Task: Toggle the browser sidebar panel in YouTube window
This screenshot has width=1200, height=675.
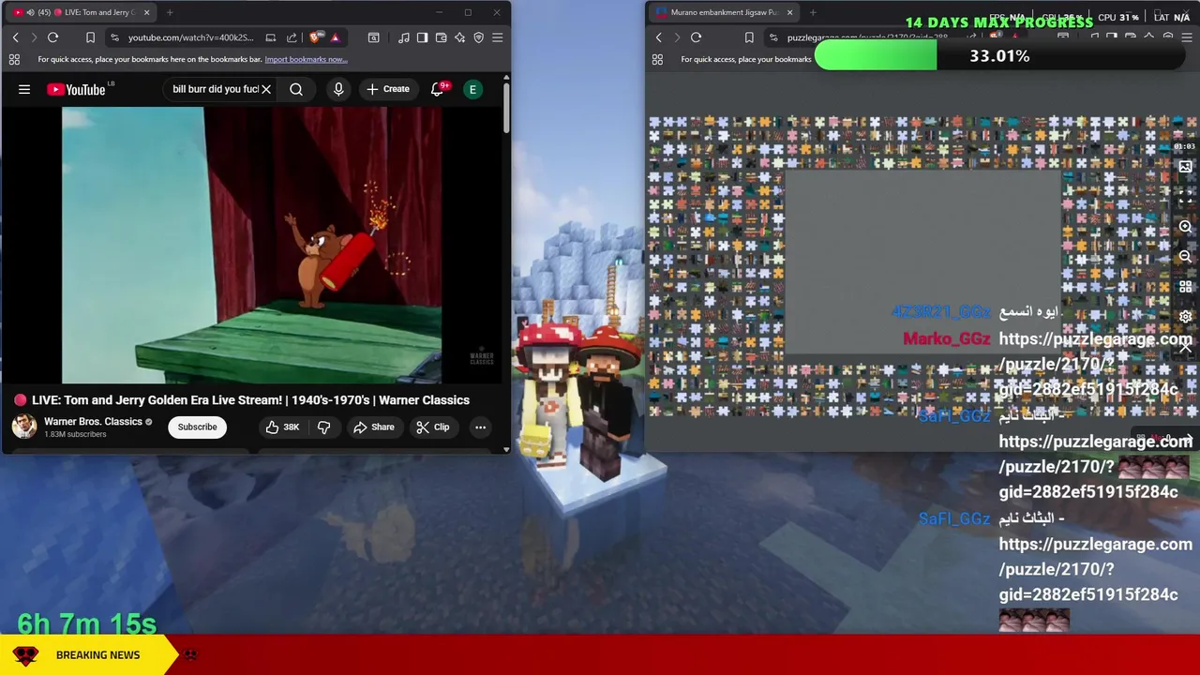Action: click(x=422, y=37)
